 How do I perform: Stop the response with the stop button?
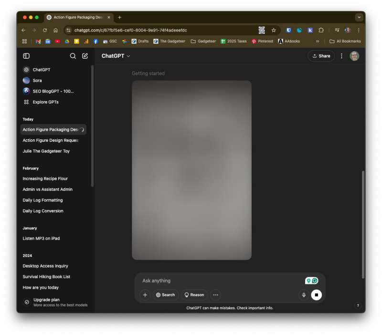click(x=316, y=295)
